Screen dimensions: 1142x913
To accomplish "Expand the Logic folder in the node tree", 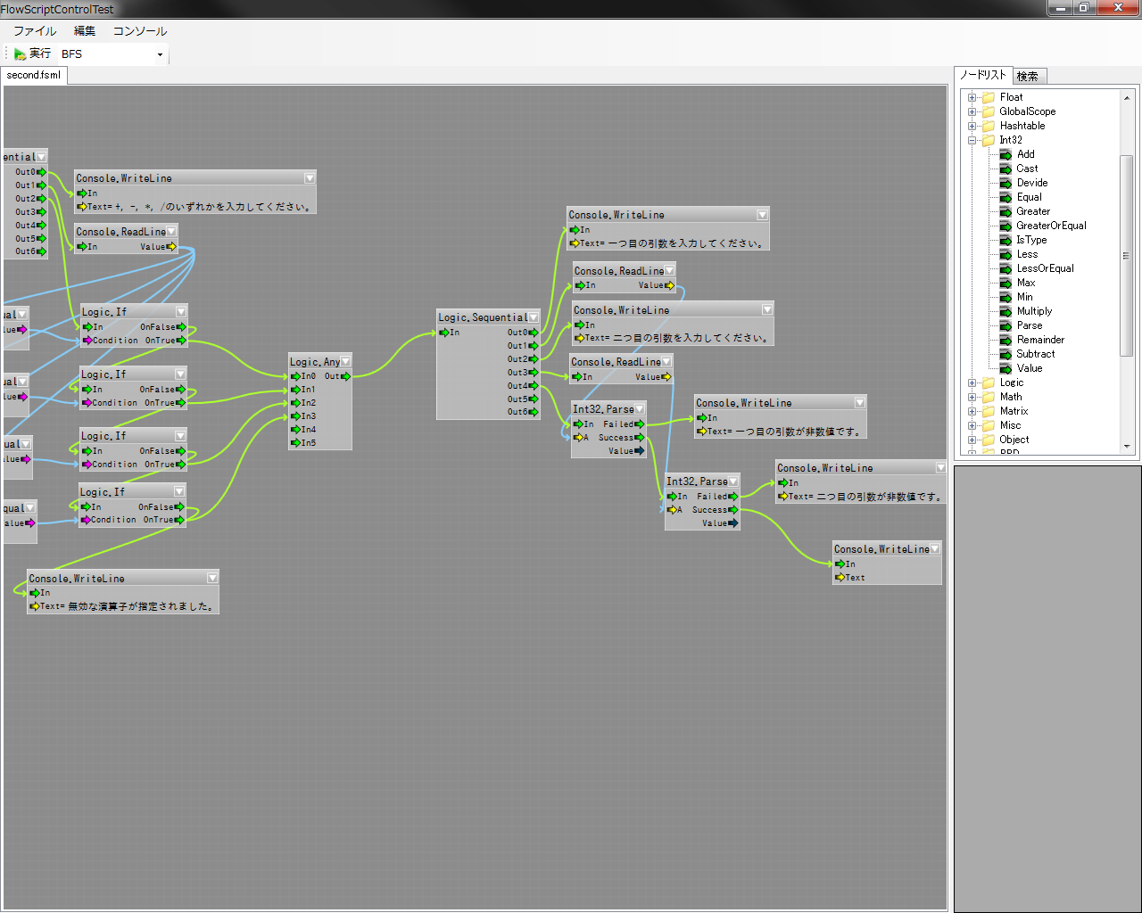I will click(x=972, y=382).
